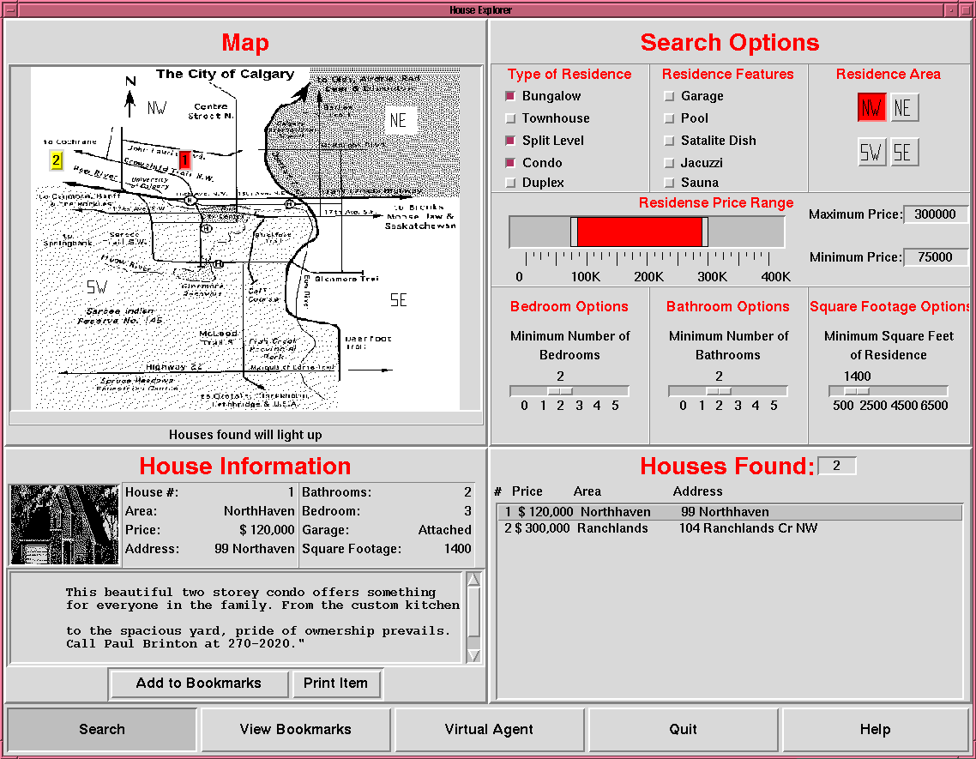Enable the Duplex residence type

510,183
